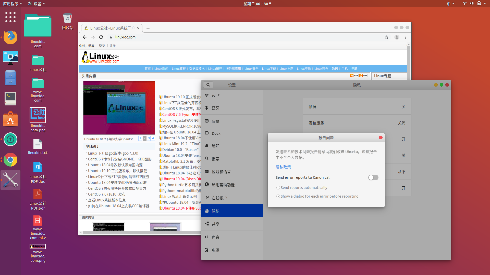Screen dimensions: 490x275
Task: Open Linux教程 nav link
Action: pos(179,68)
